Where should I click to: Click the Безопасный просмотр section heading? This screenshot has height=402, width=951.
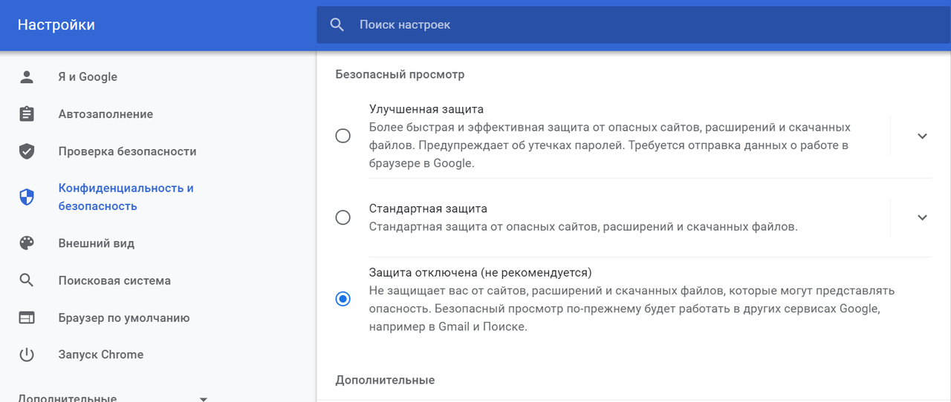click(400, 75)
